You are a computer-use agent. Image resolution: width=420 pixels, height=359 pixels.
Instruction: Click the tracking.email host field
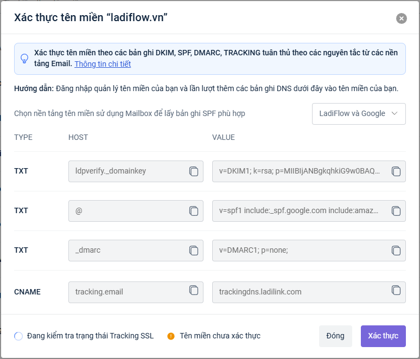click(x=128, y=292)
